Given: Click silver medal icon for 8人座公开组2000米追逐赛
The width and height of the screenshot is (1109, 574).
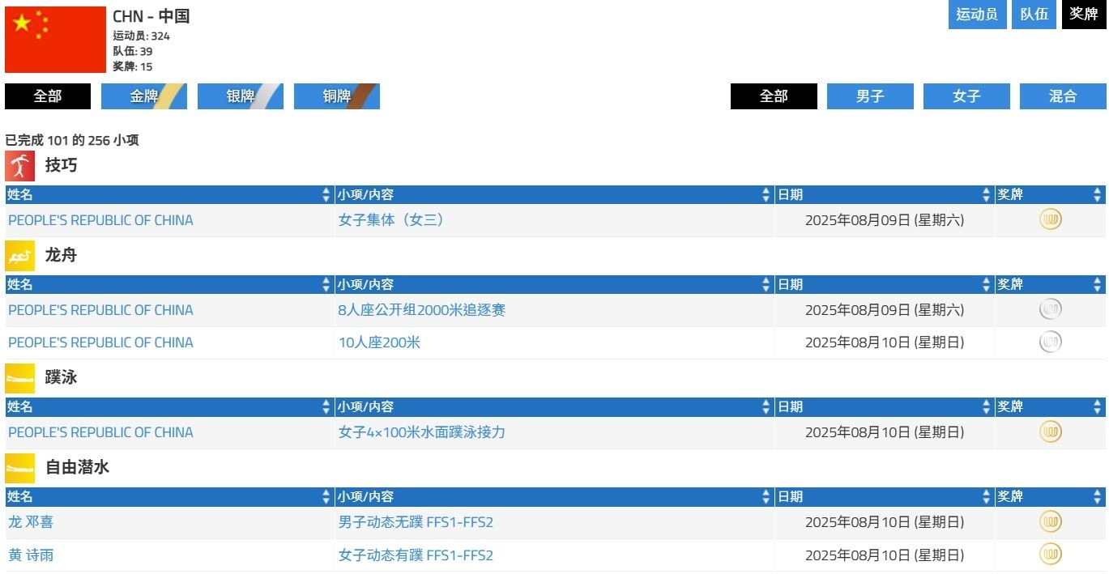Looking at the screenshot, I should tap(1050, 309).
